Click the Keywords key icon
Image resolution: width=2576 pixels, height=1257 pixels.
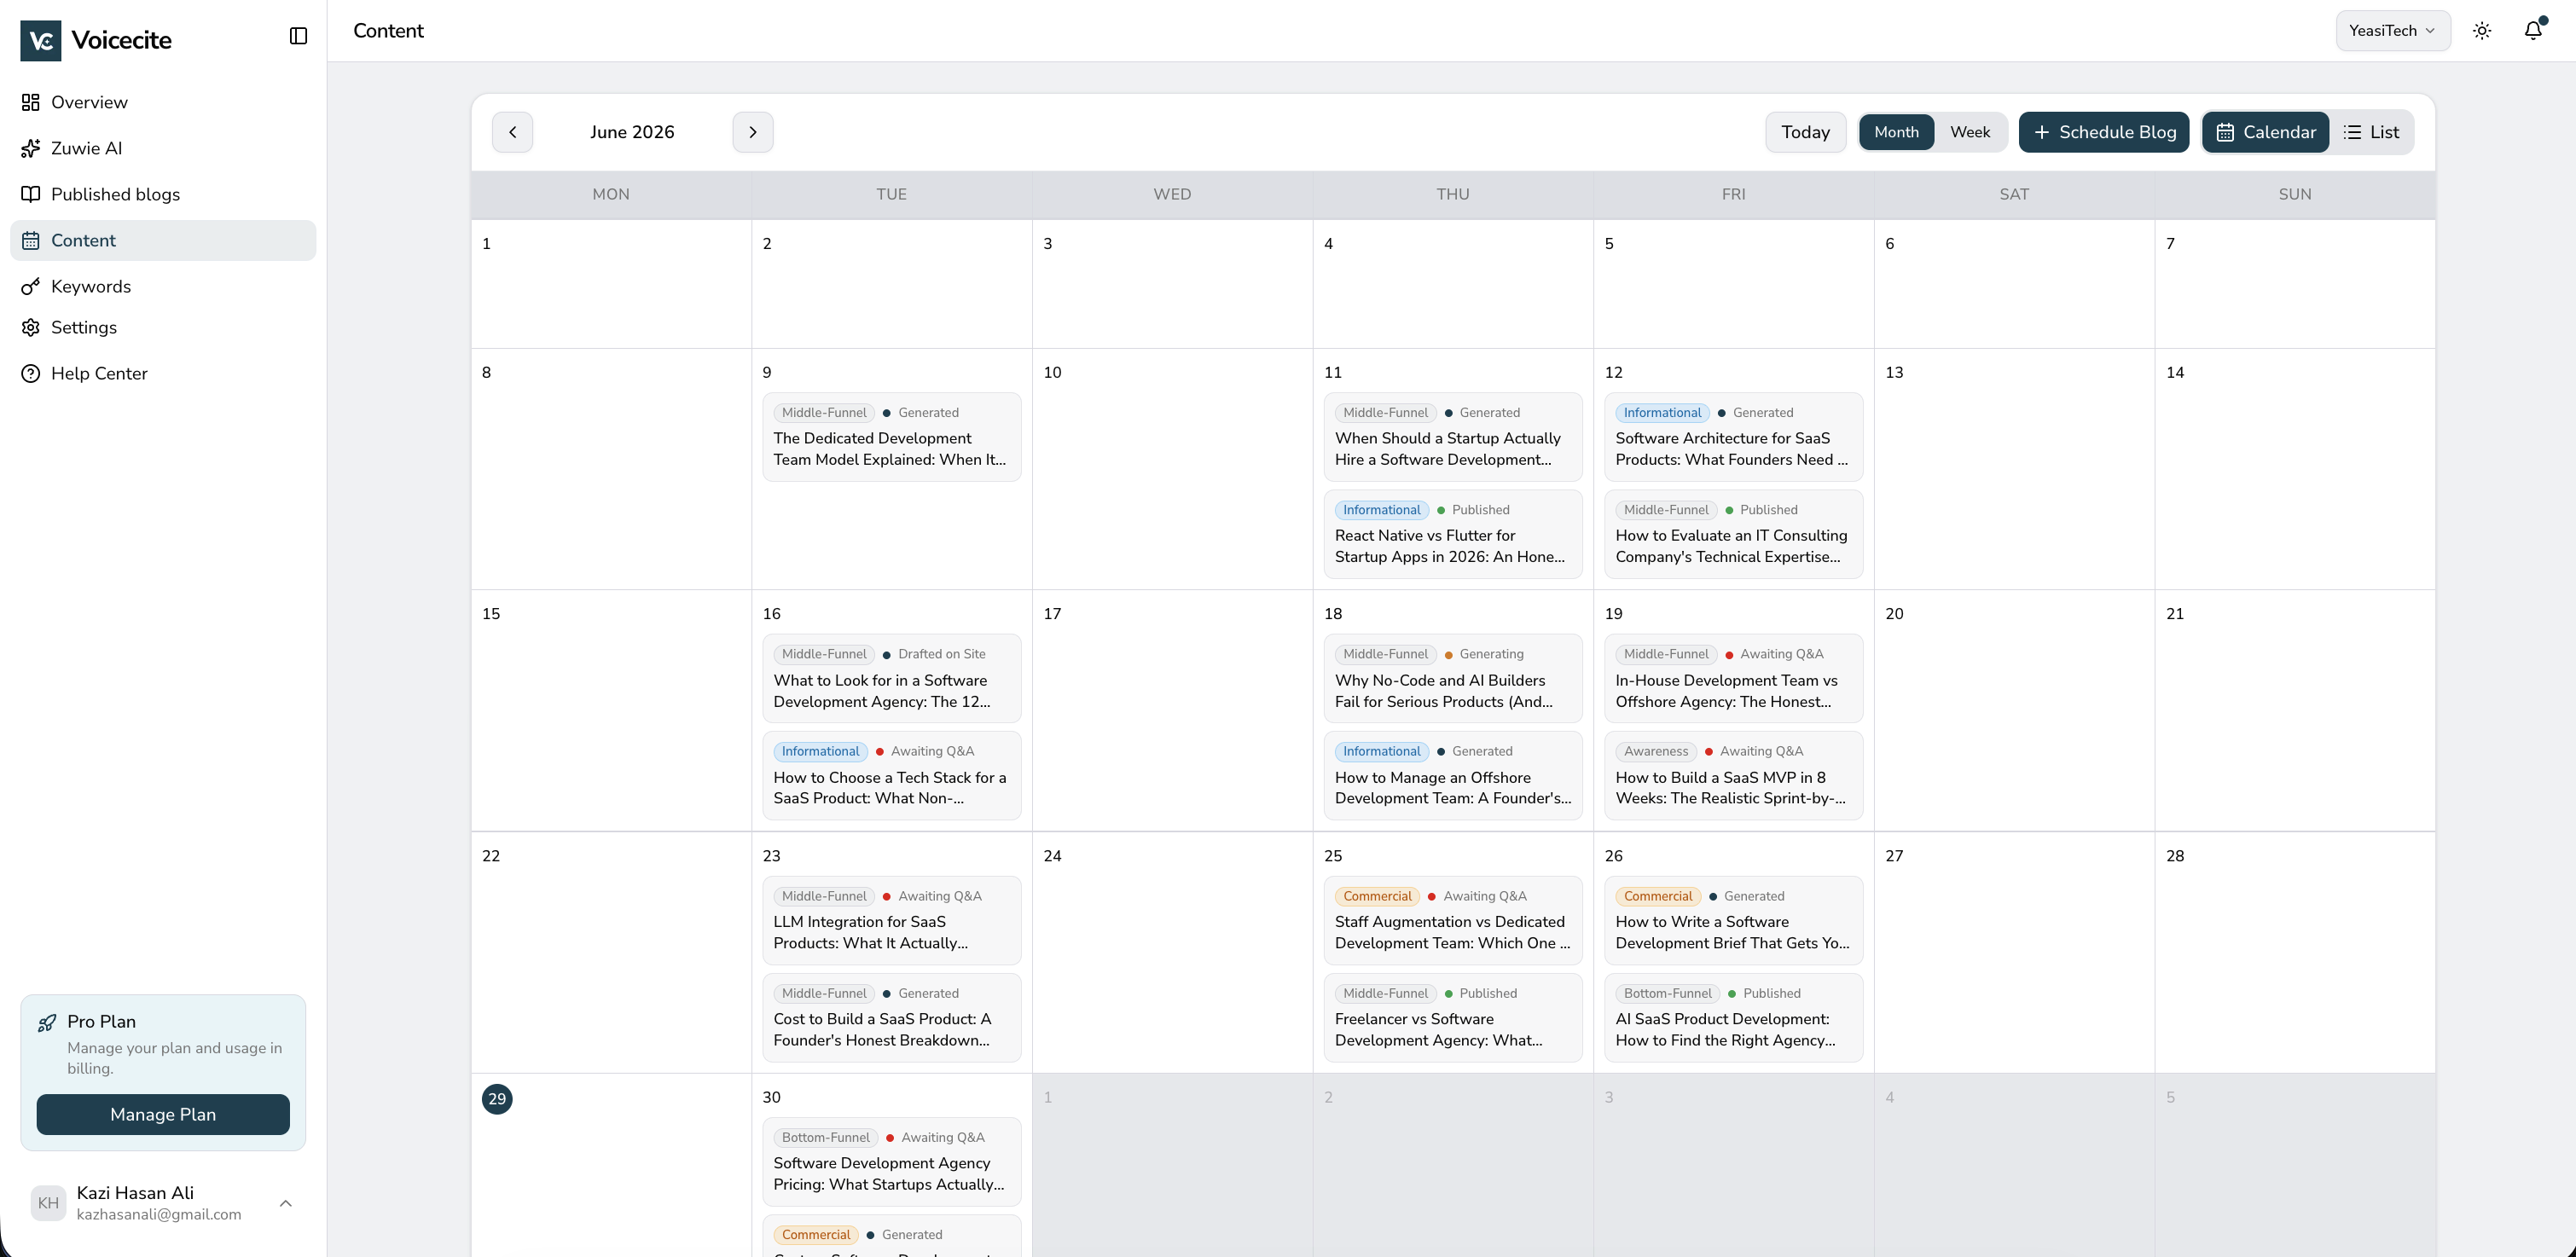(31, 286)
